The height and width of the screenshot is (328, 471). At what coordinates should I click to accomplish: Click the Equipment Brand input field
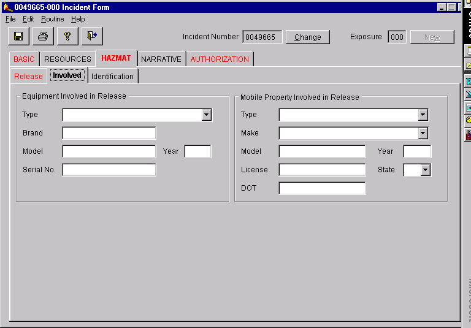coord(109,133)
